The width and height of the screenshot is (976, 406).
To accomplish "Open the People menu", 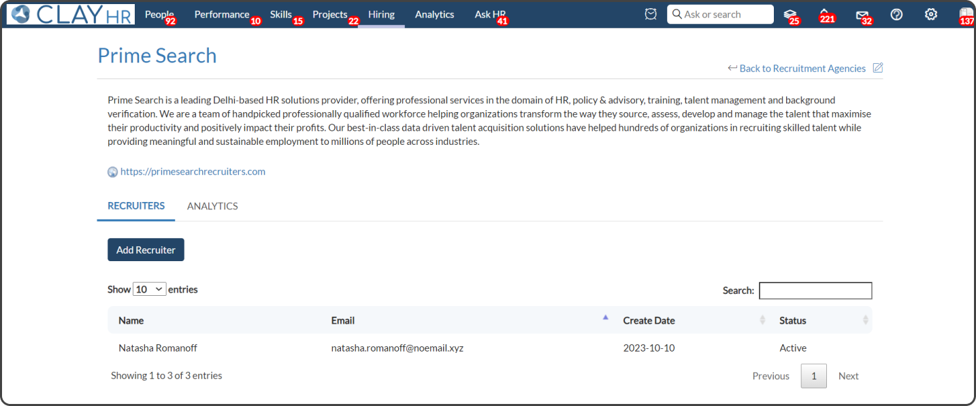I will (159, 14).
